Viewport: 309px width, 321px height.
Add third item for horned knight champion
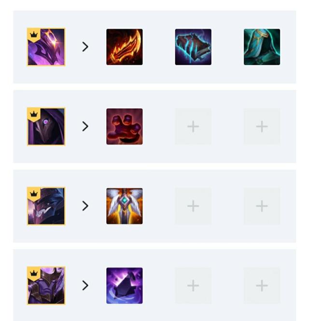click(262, 286)
